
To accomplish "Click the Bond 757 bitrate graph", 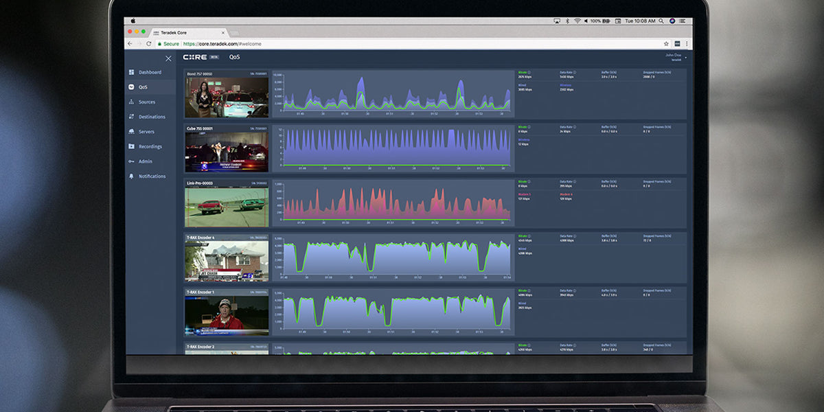I will [x=393, y=93].
